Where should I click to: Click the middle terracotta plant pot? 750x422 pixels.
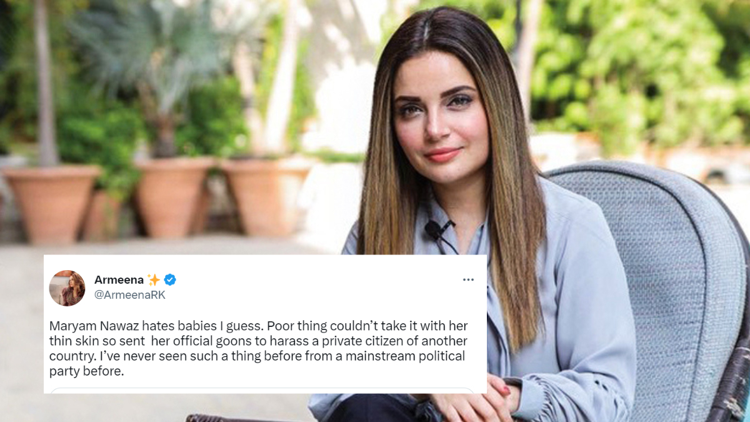click(174, 196)
